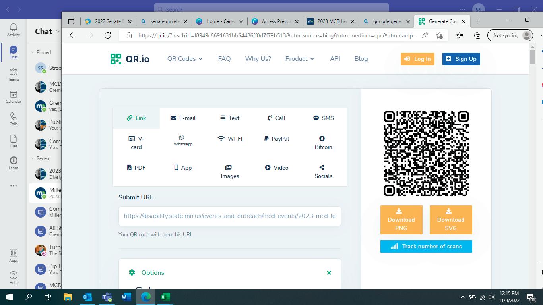Add this page to favorites
Image resolution: width=543 pixels, height=305 pixels.
(439, 35)
